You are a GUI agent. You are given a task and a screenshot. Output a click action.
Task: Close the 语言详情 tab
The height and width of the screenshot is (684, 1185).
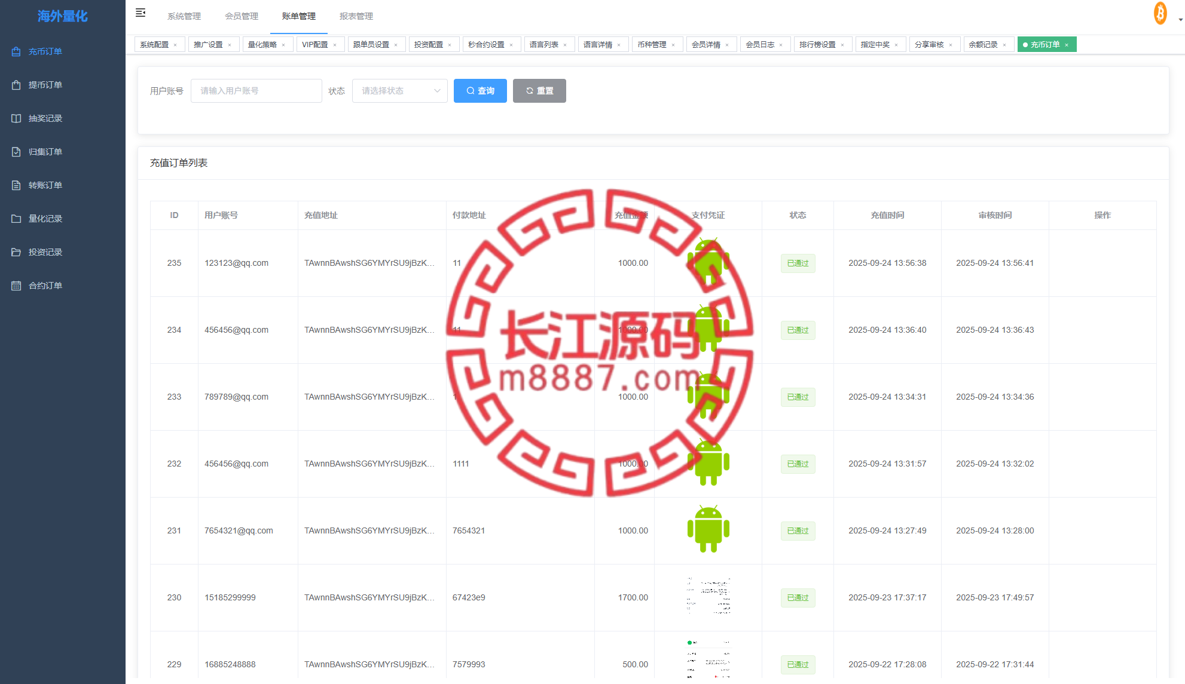tap(619, 45)
